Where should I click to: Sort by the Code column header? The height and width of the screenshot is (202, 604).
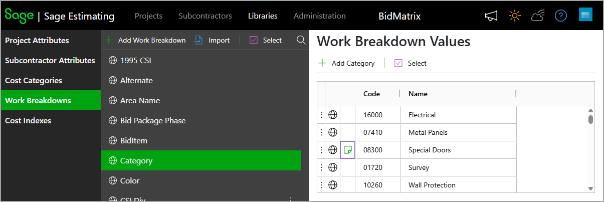(x=371, y=94)
